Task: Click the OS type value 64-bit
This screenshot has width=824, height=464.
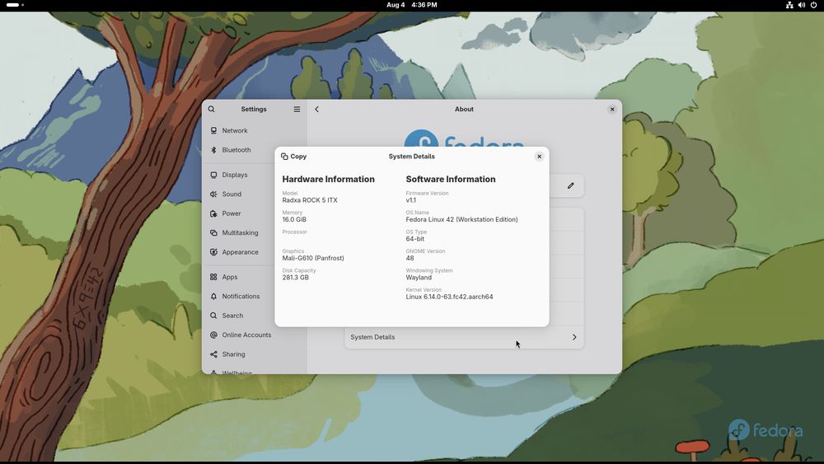Action: (415, 239)
